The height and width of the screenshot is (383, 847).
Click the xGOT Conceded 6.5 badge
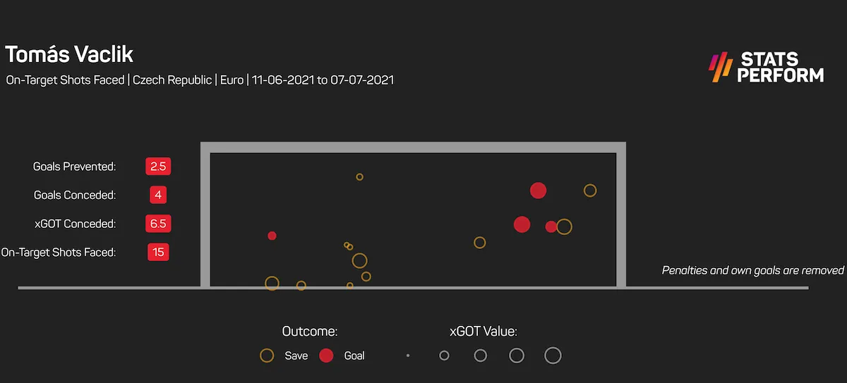tap(158, 224)
